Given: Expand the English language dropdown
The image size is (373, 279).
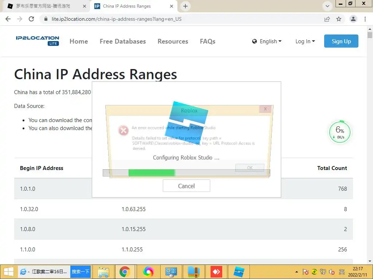Looking at the screenshot, I should point(267,41).
